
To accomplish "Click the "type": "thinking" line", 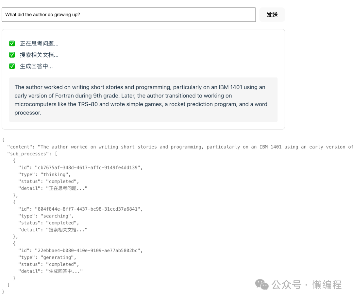I will point(44,174).
